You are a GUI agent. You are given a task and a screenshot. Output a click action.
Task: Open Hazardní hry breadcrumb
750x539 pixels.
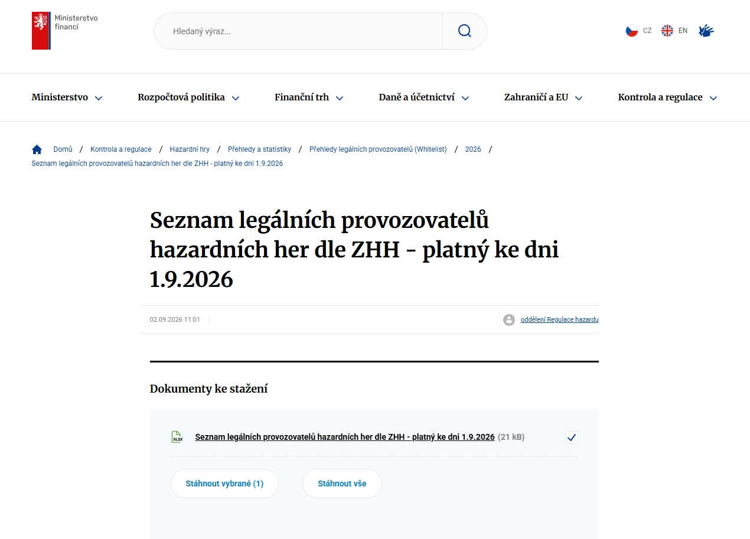pos(190,149)
